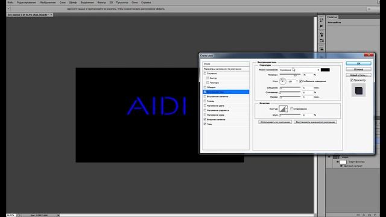Image resolution: width=386 pixels, height=217 pixels.
Task: Click the style preview thumbnail under Просмотр
Action: tap(358, 90)
